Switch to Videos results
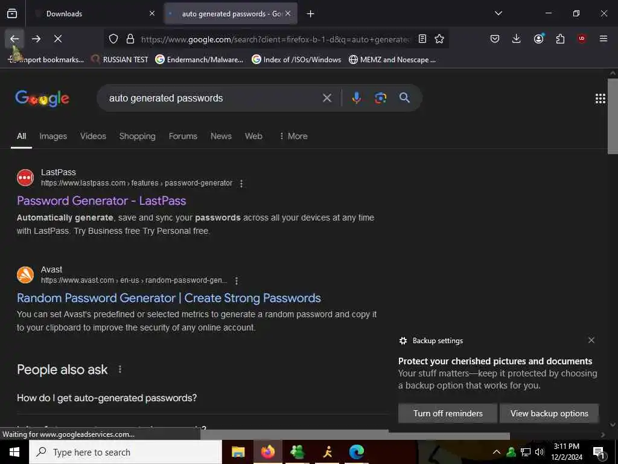 click(93, 136)
